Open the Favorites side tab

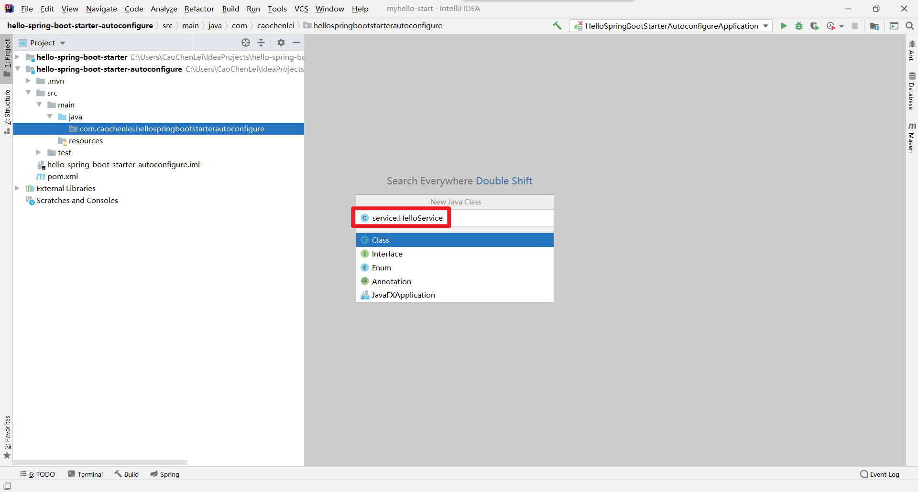coord(7,437)
